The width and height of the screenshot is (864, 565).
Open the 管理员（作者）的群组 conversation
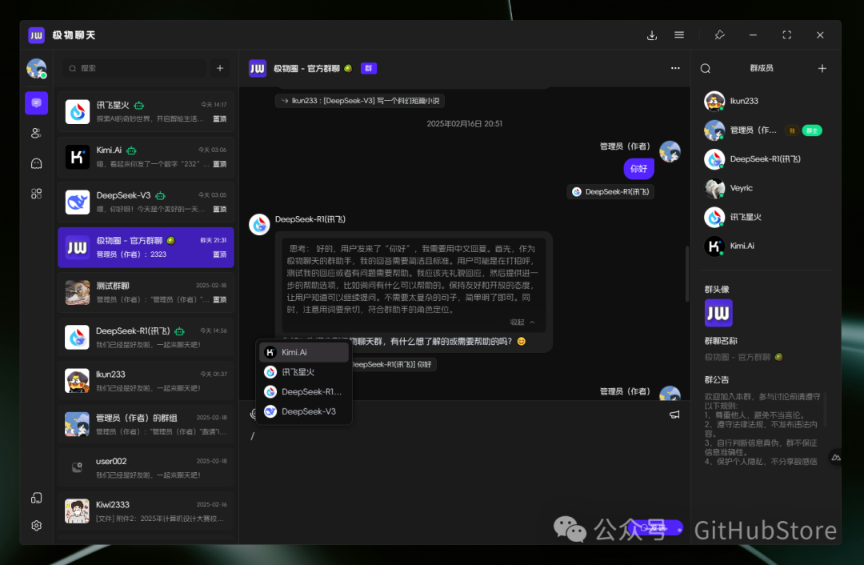(146, 424)
